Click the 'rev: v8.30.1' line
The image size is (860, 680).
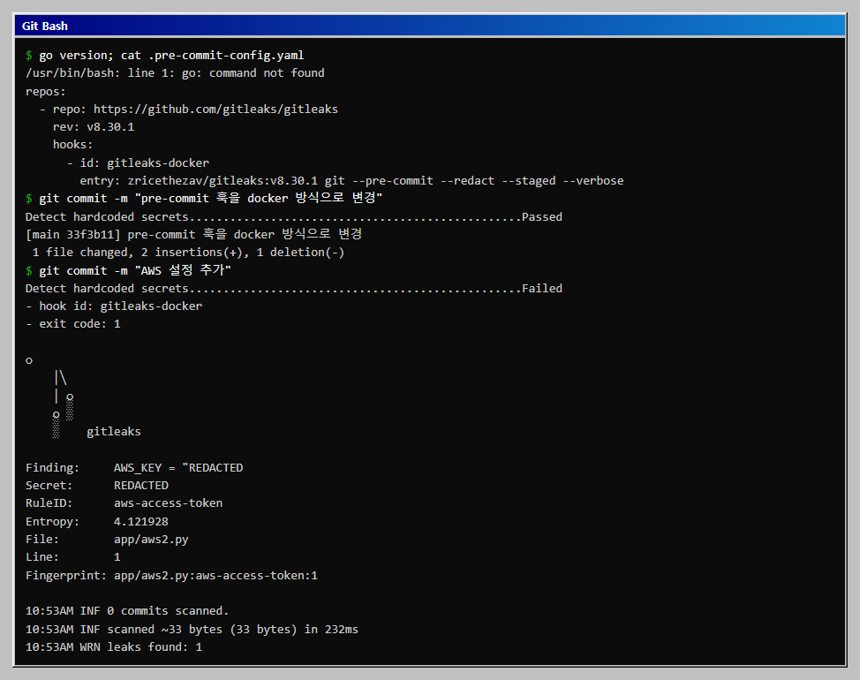94,126
